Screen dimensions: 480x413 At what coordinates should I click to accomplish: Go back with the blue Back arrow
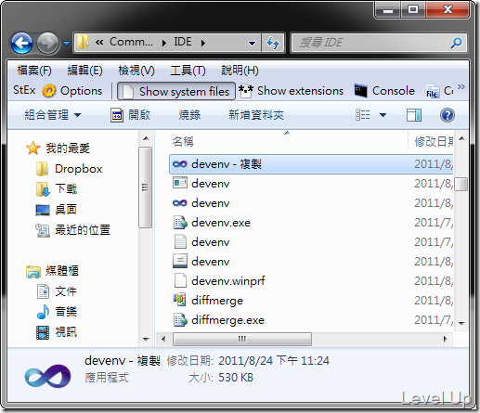point(21,43)
